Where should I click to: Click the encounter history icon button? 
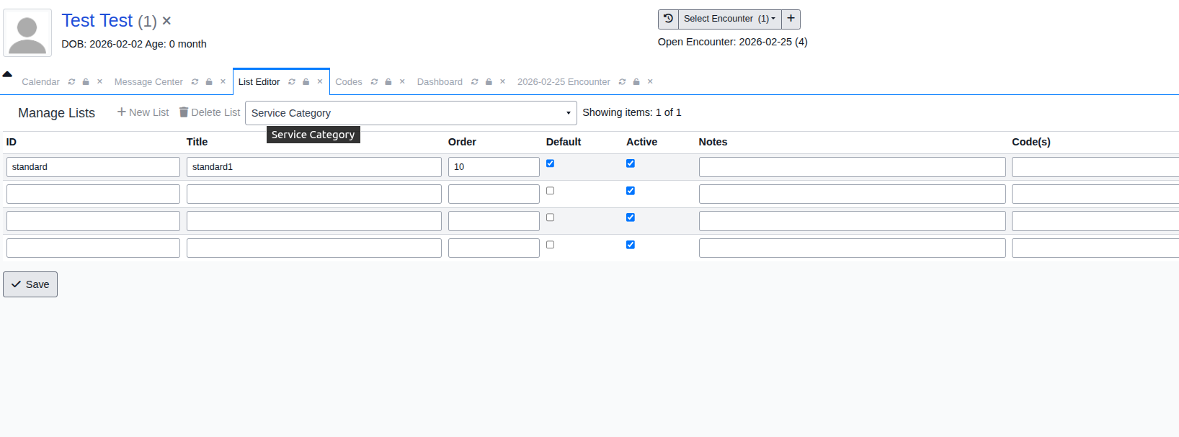(668, 19)
